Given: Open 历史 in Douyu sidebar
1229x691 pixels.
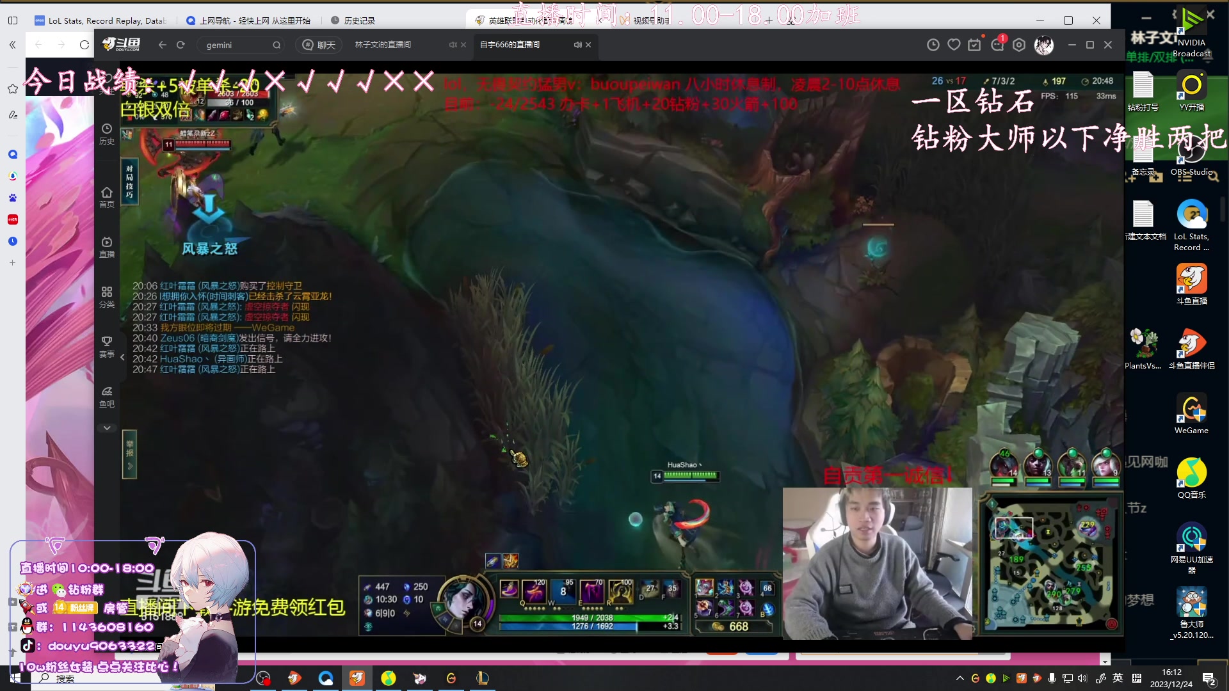Looking at the screenshot, I should point(107,134).
